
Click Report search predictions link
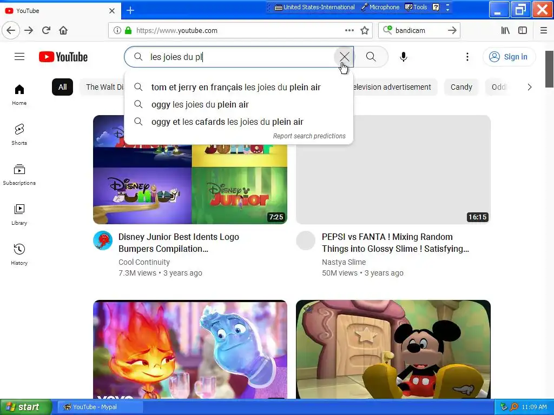coord(309,136)
